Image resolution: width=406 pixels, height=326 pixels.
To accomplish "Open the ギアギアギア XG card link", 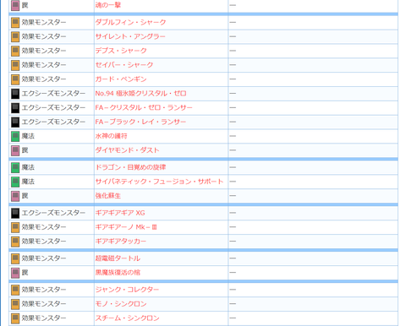I will coord(120,213).
